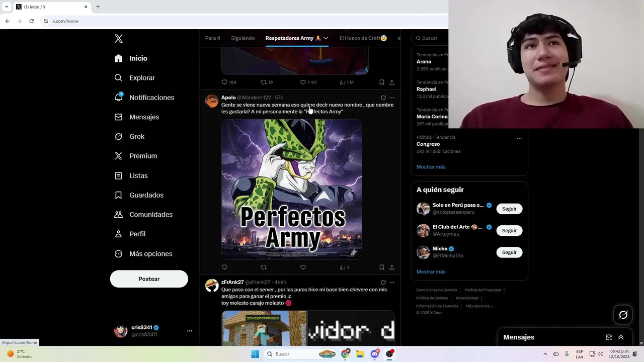The height and width of the screenshot is (362, 644).
Task: Compose new message in Mensajes drawer
Action: pos(609,337)
